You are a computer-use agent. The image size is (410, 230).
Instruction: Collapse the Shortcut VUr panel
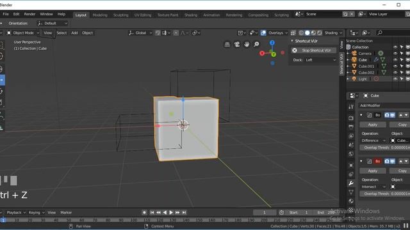coord(292,41)
